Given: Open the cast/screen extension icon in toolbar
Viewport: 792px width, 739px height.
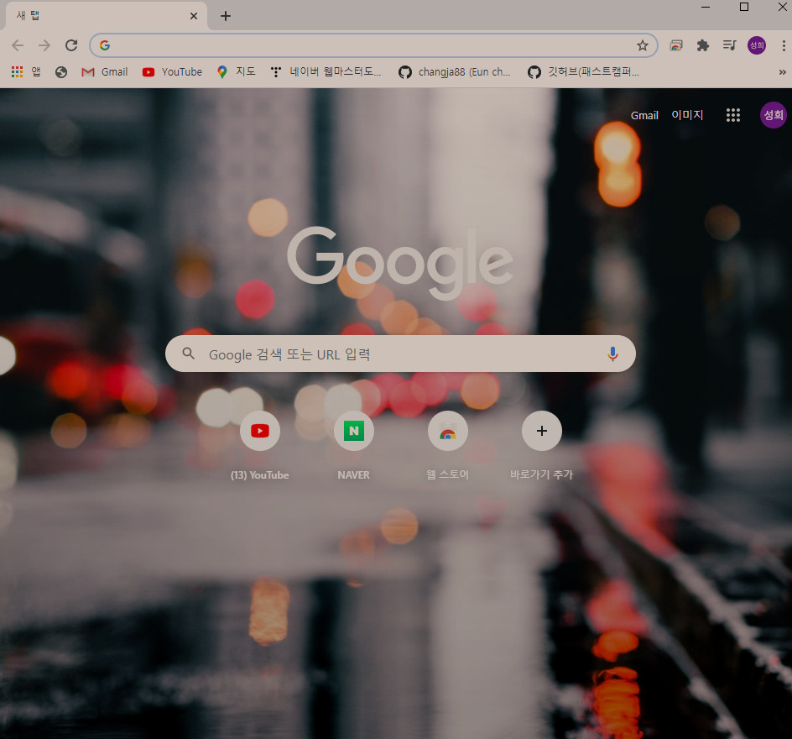Looking at the screenshot, I should [x=676, y=45].
